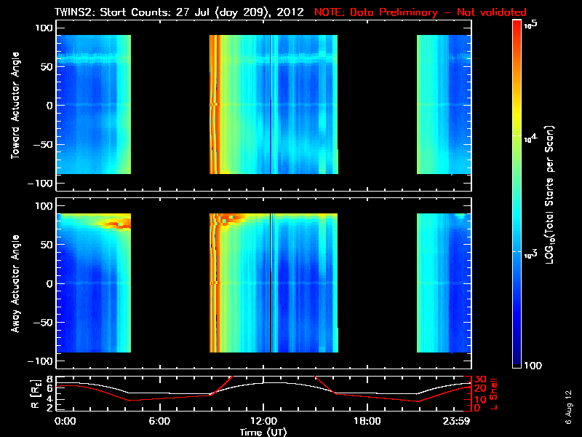Click the 10^5 label on color bar
Screen dimensions: 582x437
pos(531,24)
